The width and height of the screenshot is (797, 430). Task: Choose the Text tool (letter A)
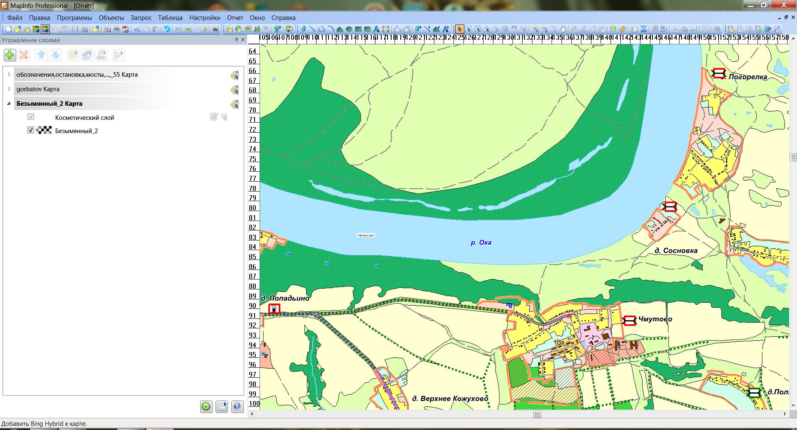pos(376,29)
